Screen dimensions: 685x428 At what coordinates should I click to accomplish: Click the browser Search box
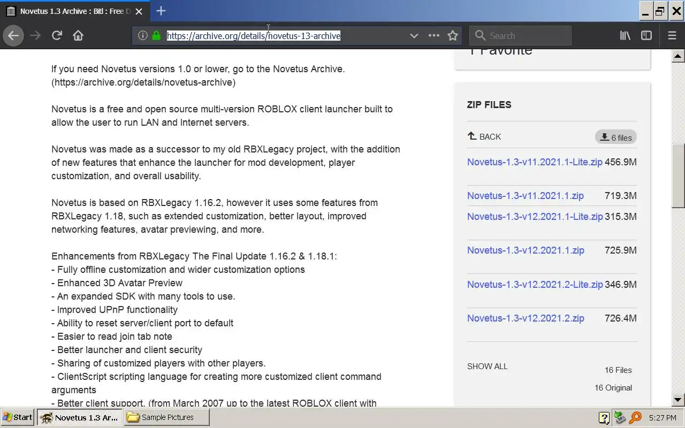point(520,36)
